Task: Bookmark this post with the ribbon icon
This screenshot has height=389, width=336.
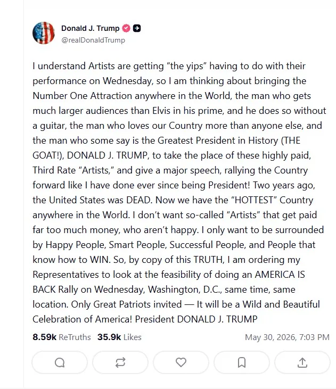Action: coord(242,362)
